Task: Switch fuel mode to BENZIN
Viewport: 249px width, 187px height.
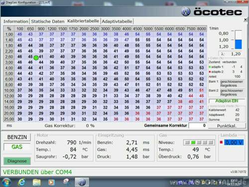Action: coord(17,137)
